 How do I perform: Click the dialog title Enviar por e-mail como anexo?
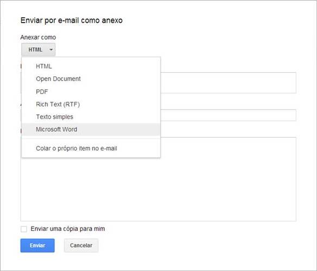(72, 21)
